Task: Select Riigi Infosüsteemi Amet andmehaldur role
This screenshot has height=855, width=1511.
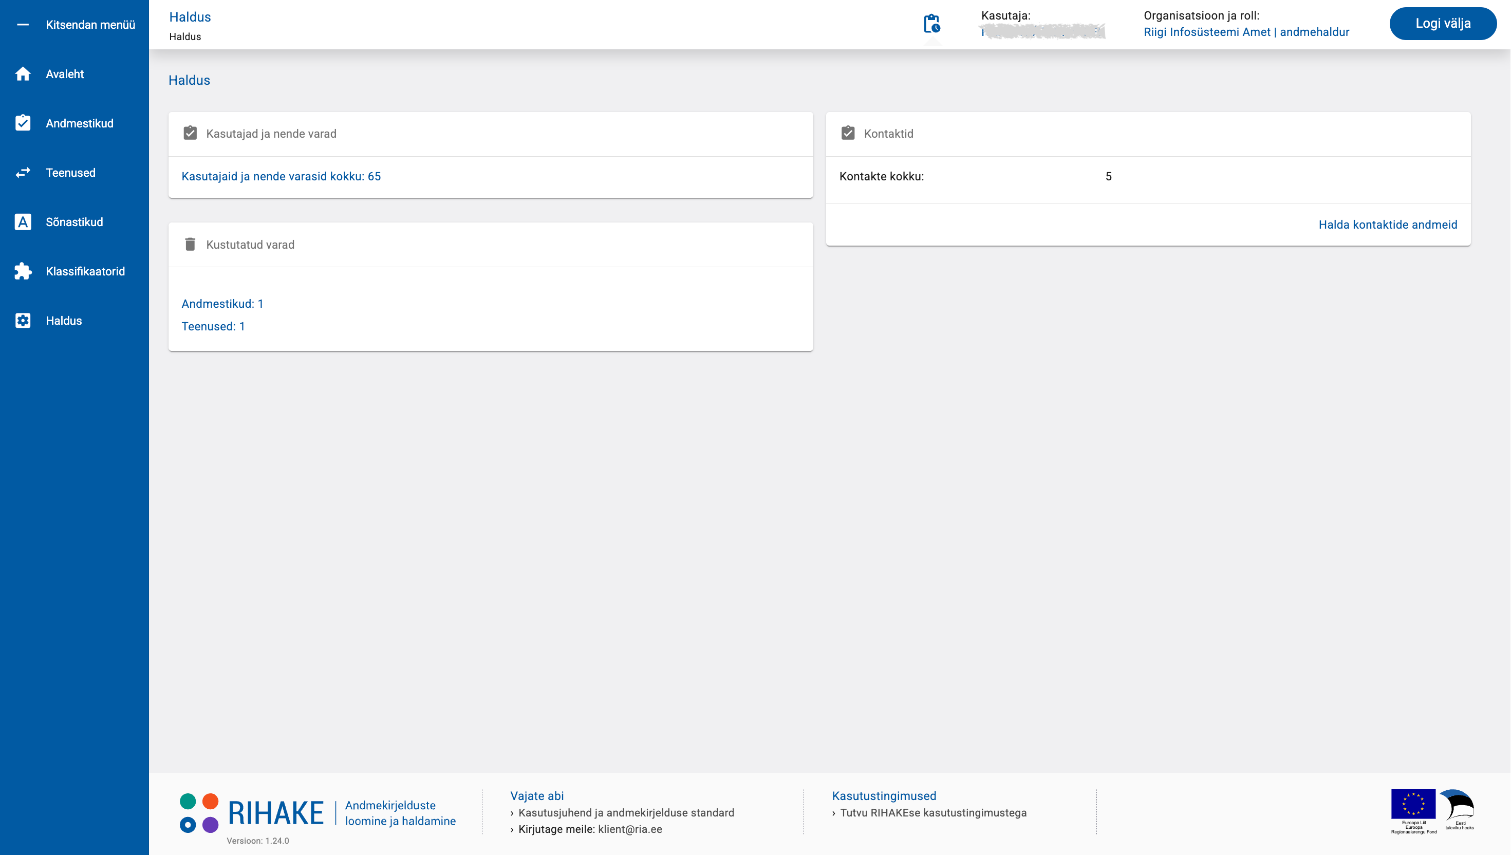Action: pyautogui.click(x=1246, y=32)
